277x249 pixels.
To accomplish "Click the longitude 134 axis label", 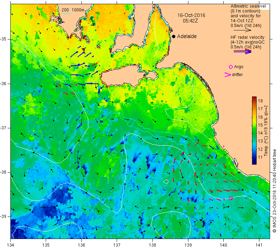I will 11,245.
